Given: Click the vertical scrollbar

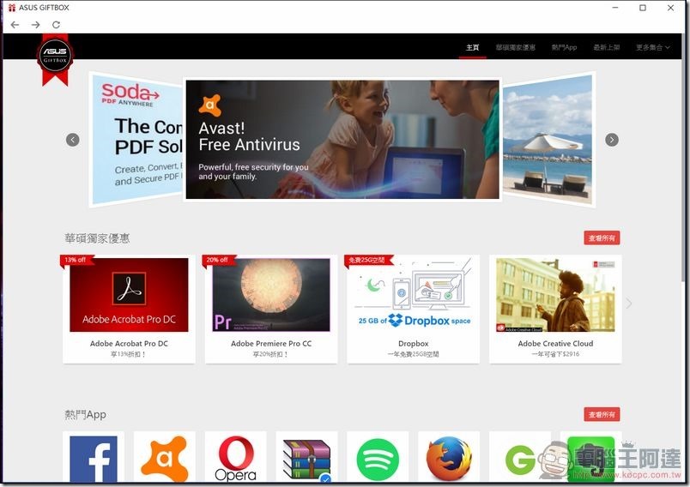Looking at the screenshot, I should tap(684, 159).
